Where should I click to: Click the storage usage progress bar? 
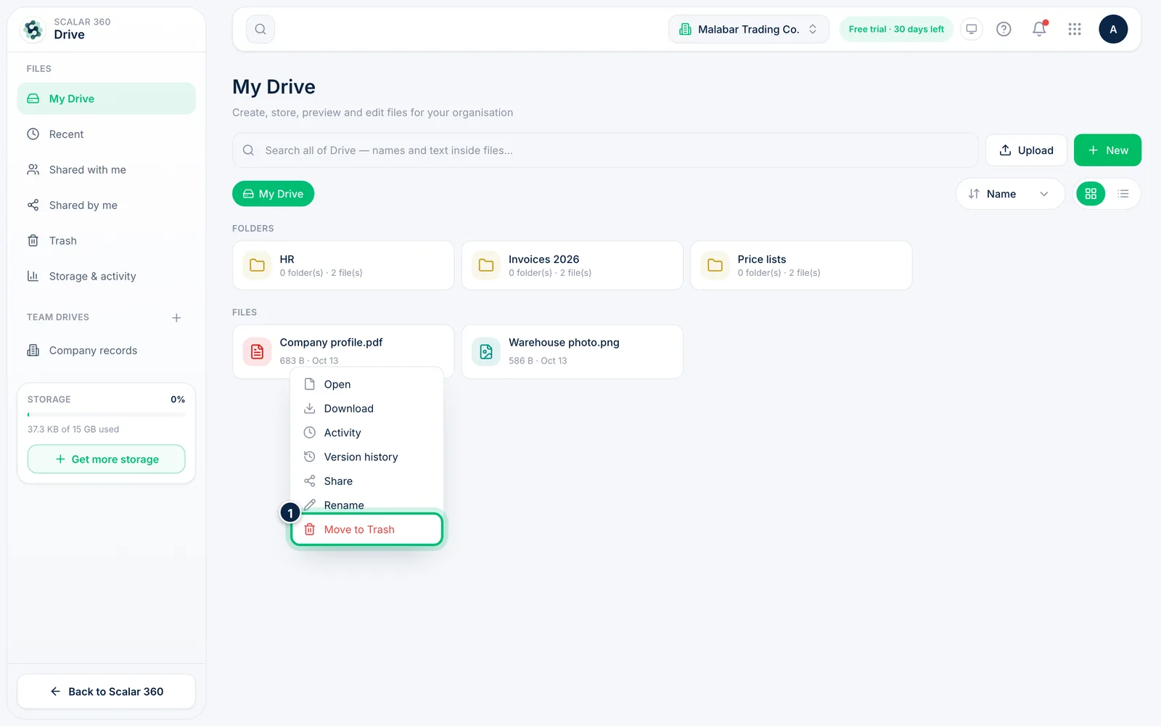tap(106, 415)
